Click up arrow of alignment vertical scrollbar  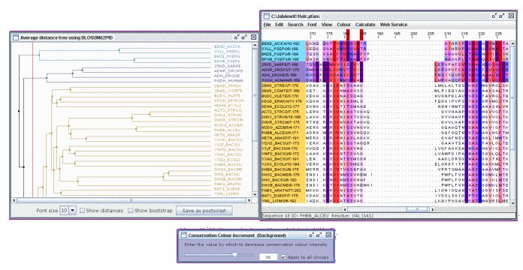513,43
